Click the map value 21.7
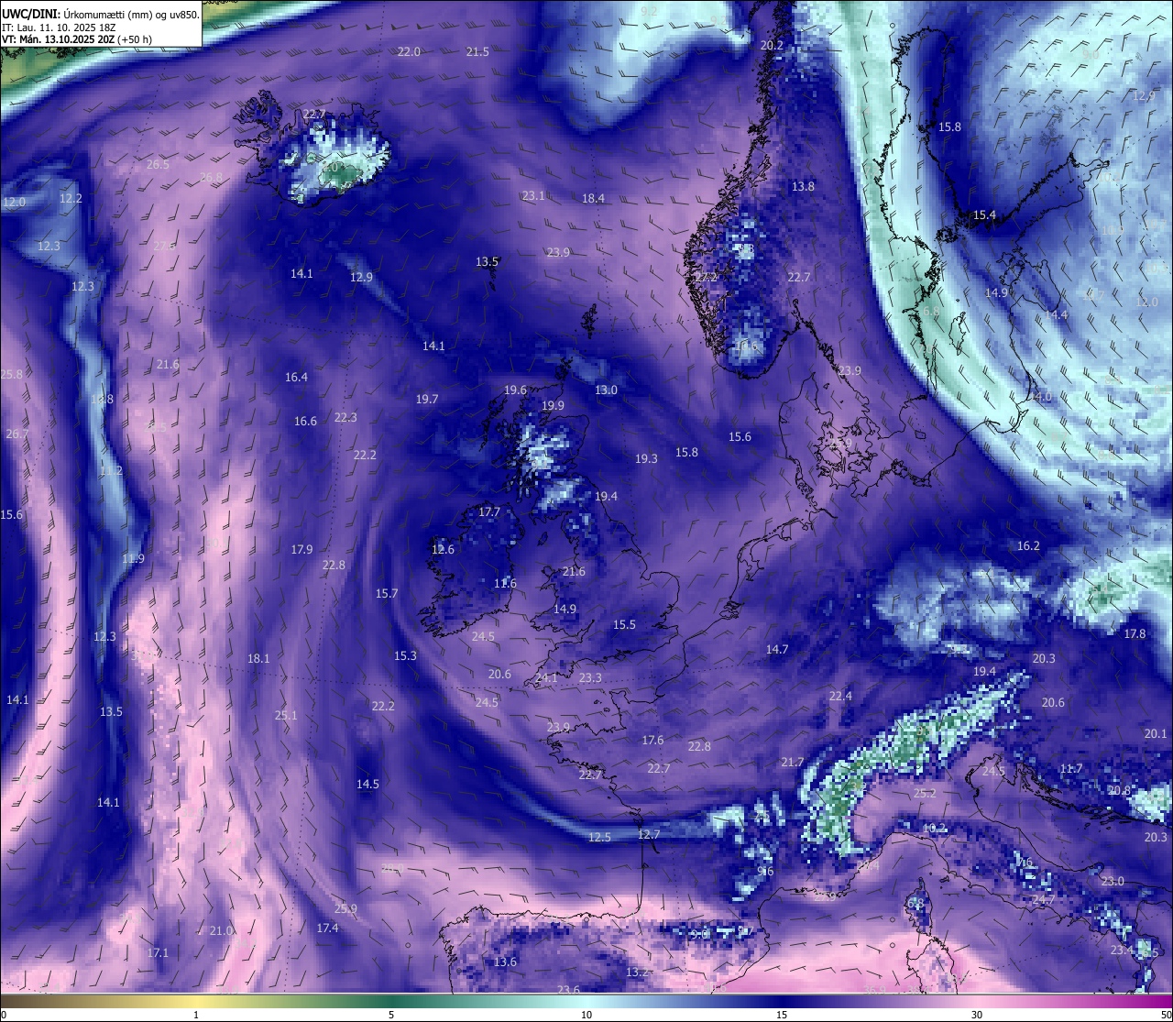Viewport: 1173px width, 1022px height. click(792, 763)
